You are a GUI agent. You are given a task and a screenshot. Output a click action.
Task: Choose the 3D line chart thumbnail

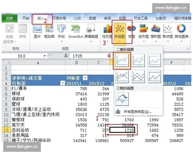coord(122,99)
